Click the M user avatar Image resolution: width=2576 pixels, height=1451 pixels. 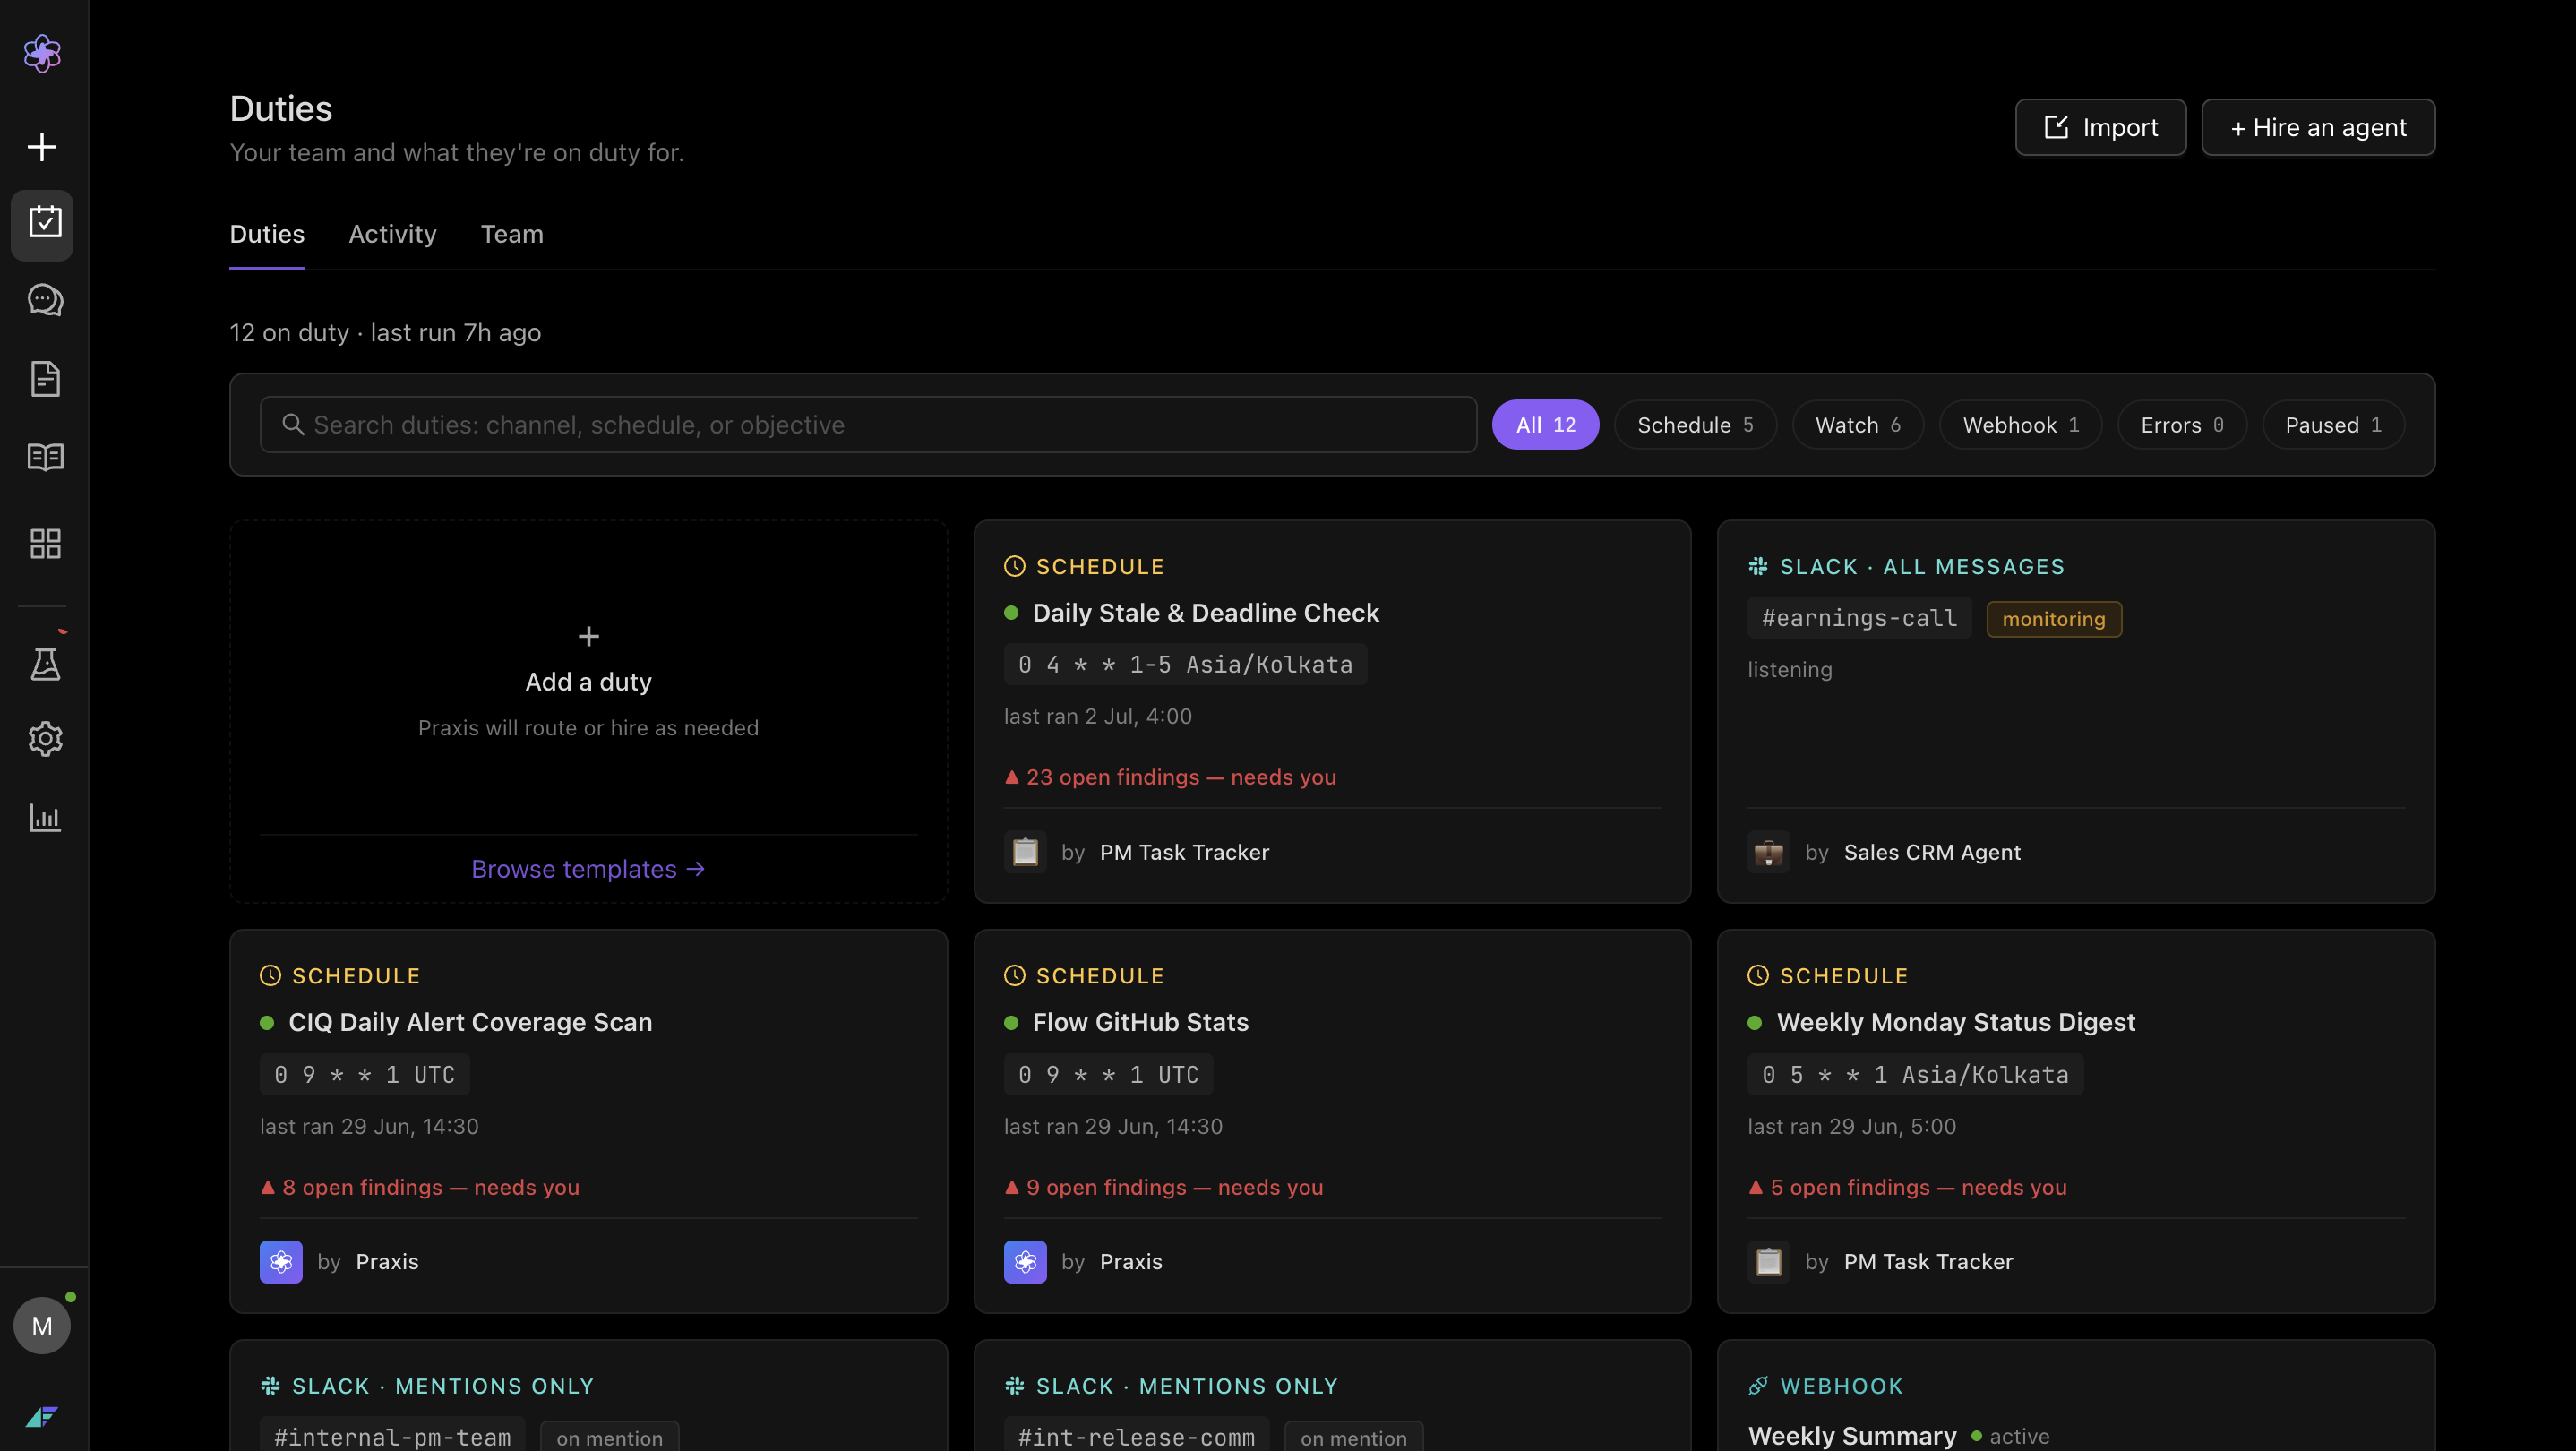pyautogui.click(x=42, y=1326)
